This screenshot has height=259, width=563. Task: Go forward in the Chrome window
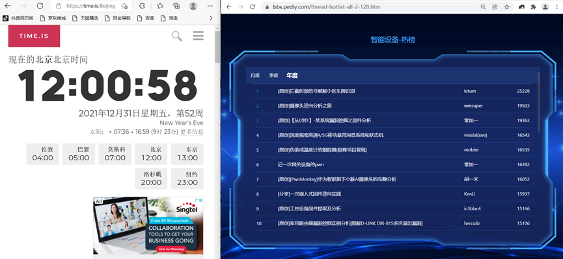tap(241, 6)
